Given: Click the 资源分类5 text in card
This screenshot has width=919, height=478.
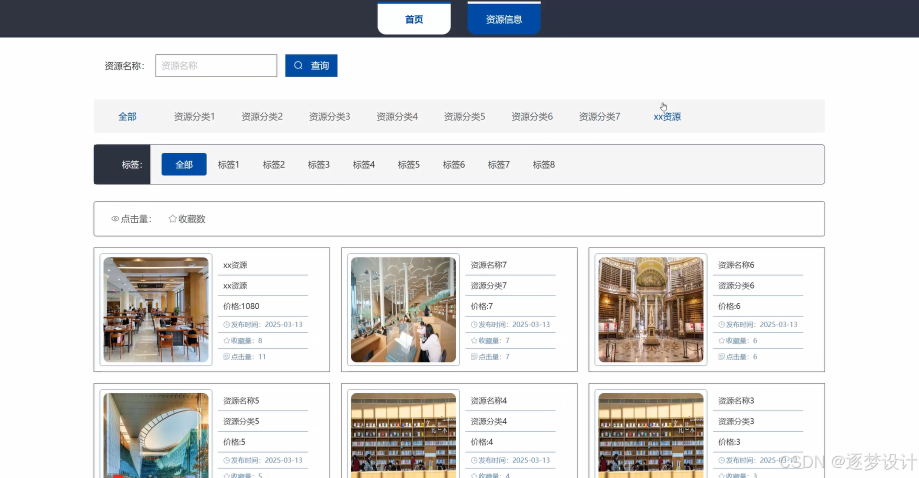Looking at the screenshot, I should click(241, 421).
